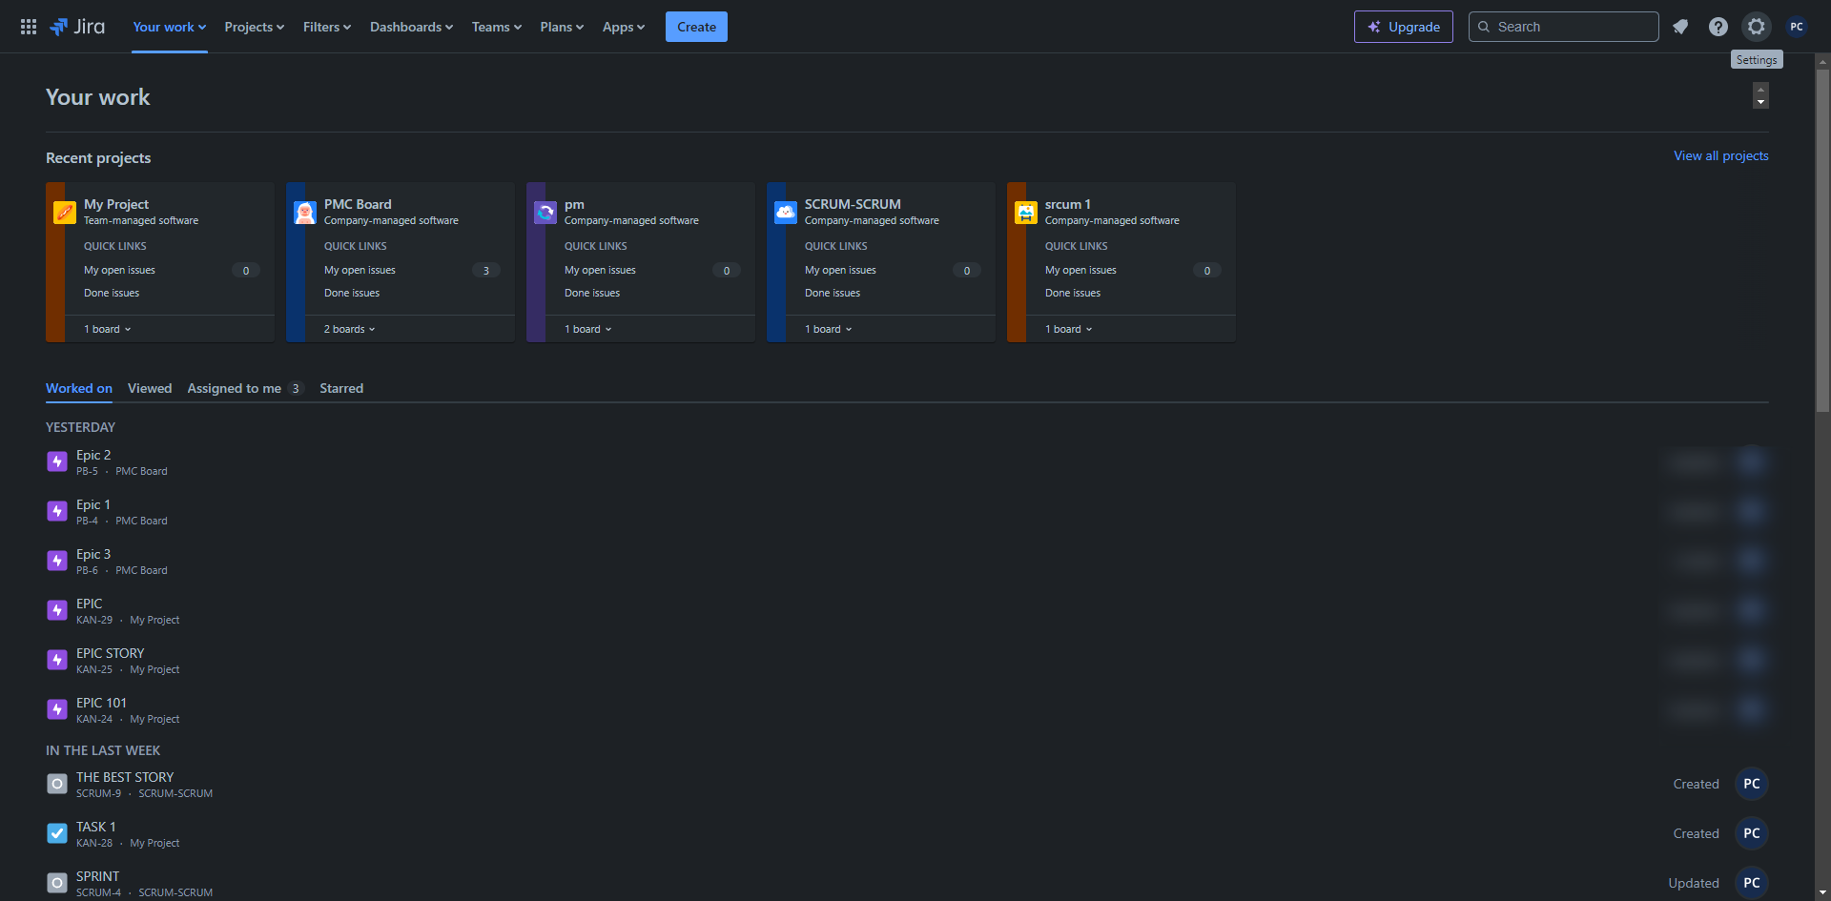This screenshot has height=901, width=1831.
Task: Click the page vertical scrollbar
Action: (x=1822, y=238)
